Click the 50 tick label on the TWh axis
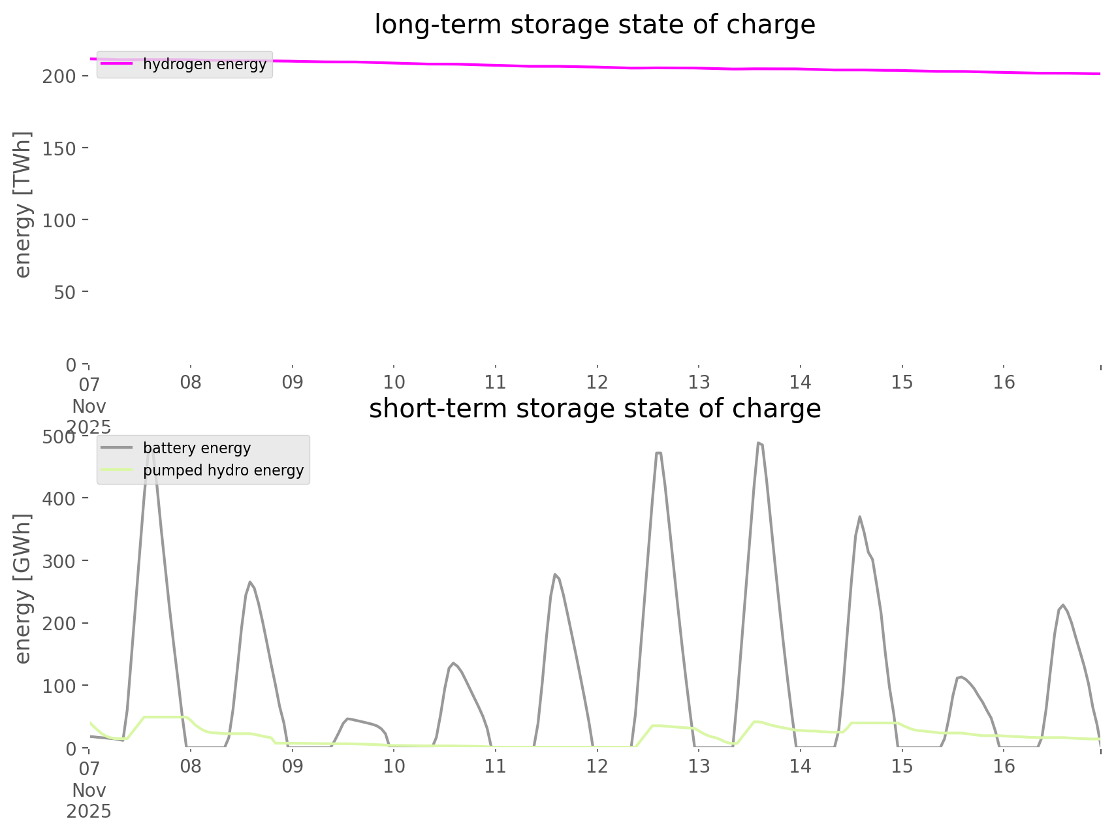This screenshot has width=1114, height=834. pos(64,292)
